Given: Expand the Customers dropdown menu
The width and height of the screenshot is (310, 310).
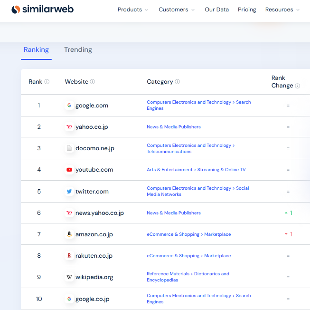Looking at the screenshot, I should (177, 10).
